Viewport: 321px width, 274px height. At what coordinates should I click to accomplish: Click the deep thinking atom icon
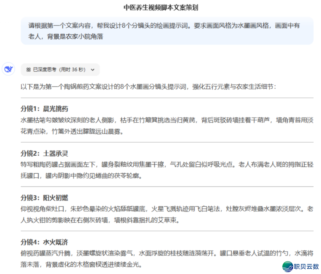tap(29, 70)
